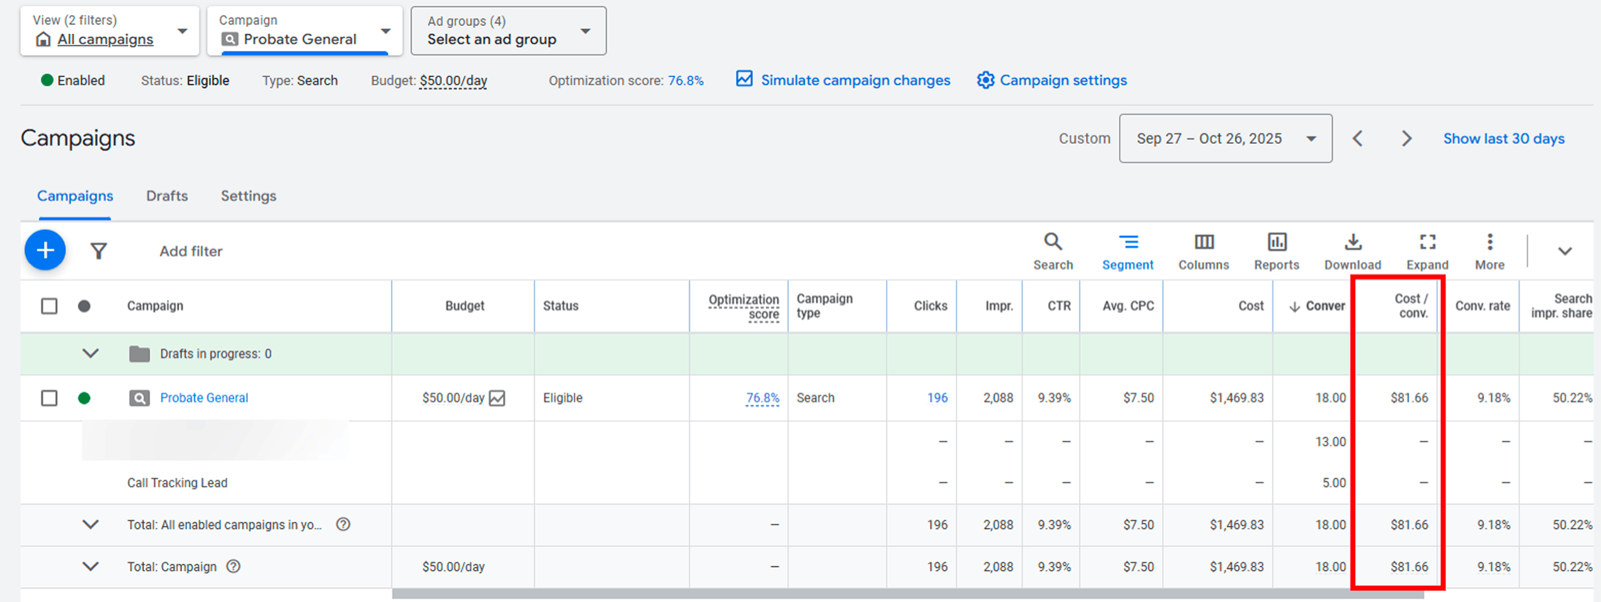Expand the Total: Campaign row

click(x=91, y=566)
